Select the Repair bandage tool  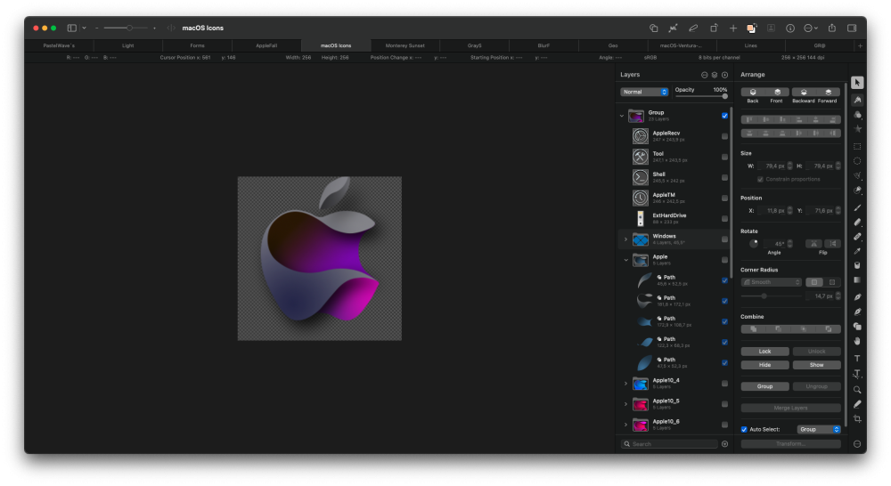coord(857,237)
